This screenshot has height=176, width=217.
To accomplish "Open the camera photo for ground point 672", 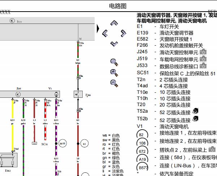I will point(212,149).
